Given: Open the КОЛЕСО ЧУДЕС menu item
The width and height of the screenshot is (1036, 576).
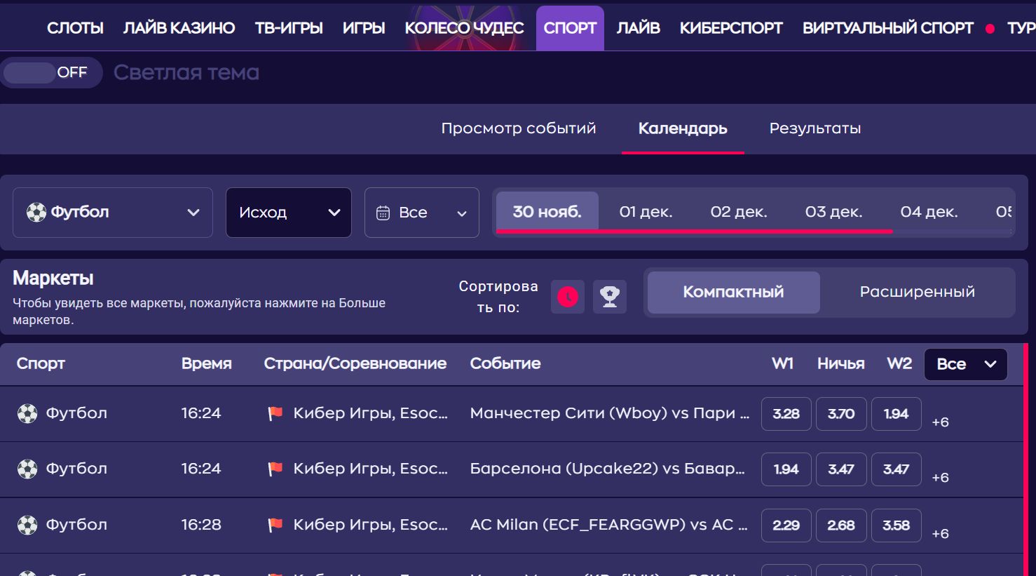Looking at the screenshot, I should [464, 28].
